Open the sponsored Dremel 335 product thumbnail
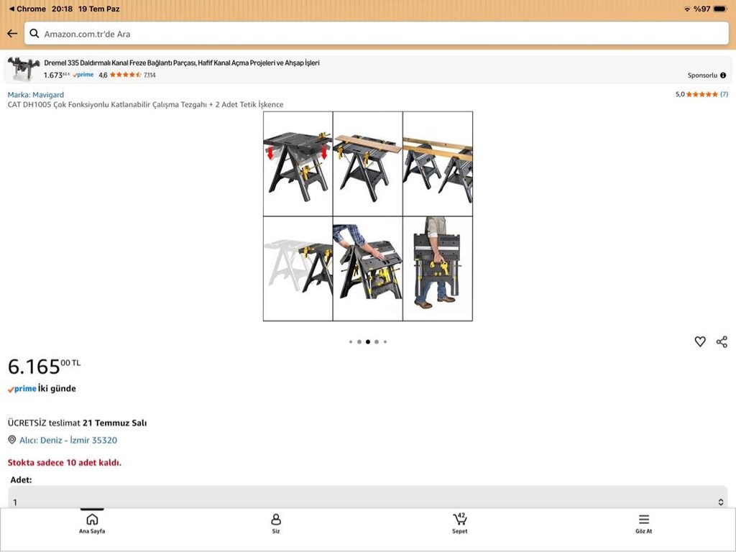 (24, 69)
